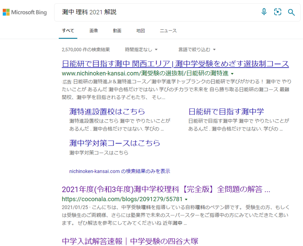Show only nichinoken-kansai.com search results

tap(120, 171)
